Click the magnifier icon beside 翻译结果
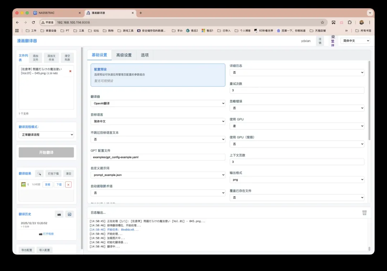The width and height of the screenshot is (387, 271). 39,174
